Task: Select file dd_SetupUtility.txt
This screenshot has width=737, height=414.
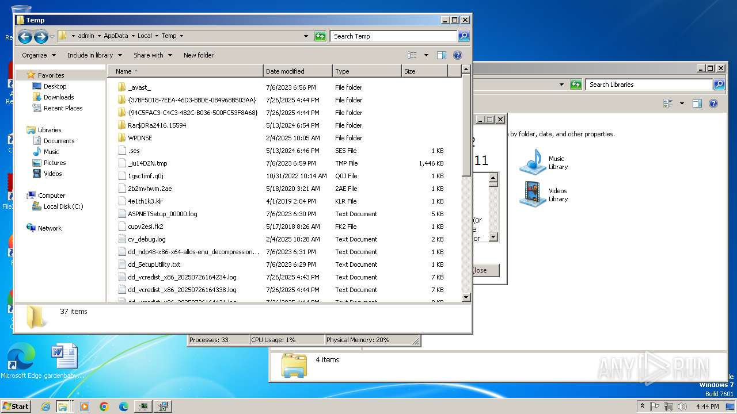Action: (154, 264)
